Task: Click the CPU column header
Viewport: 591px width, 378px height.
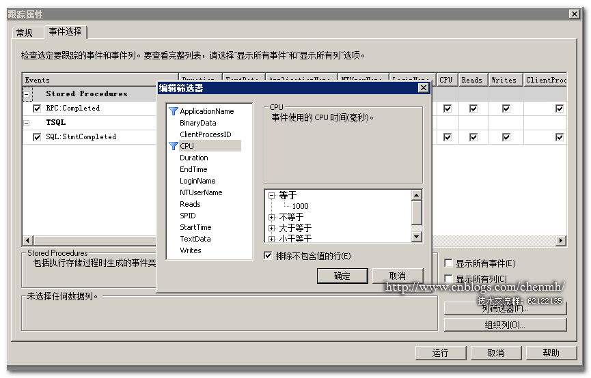Action: click(x=447, y=80)
